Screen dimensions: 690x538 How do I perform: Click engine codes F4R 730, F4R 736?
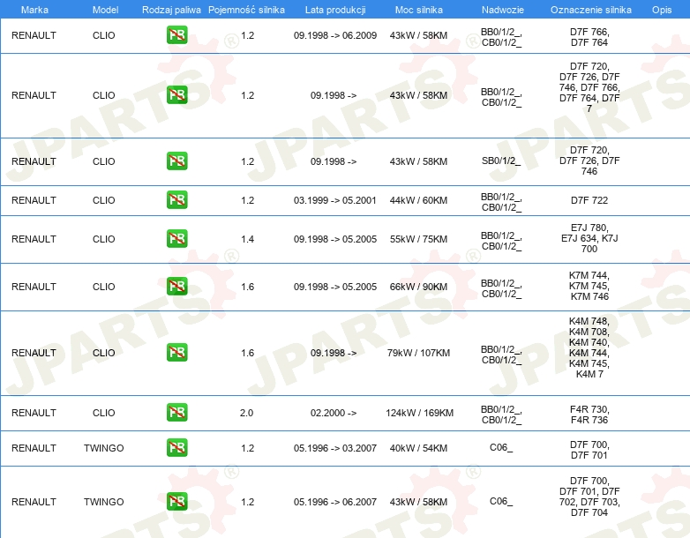(x=589, y=415)
